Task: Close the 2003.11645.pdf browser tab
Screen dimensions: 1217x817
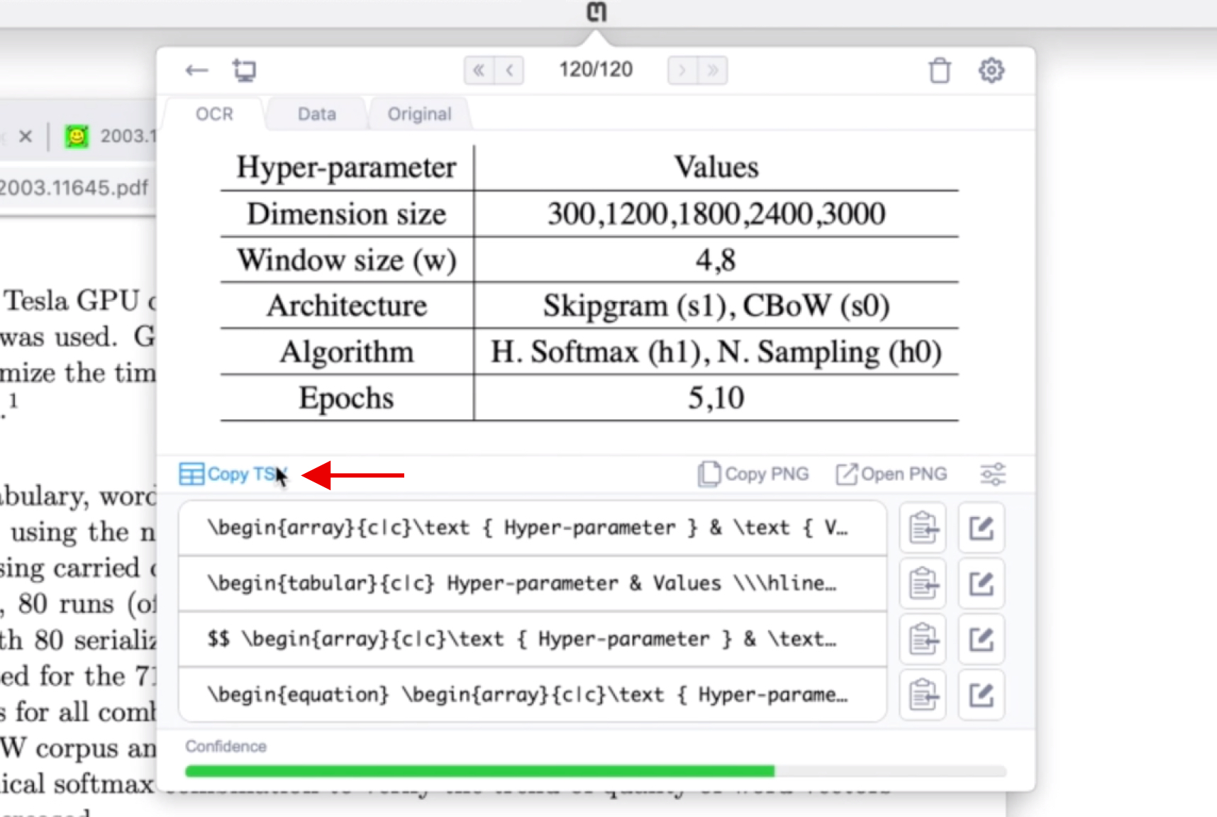Action: pos(26,137)
